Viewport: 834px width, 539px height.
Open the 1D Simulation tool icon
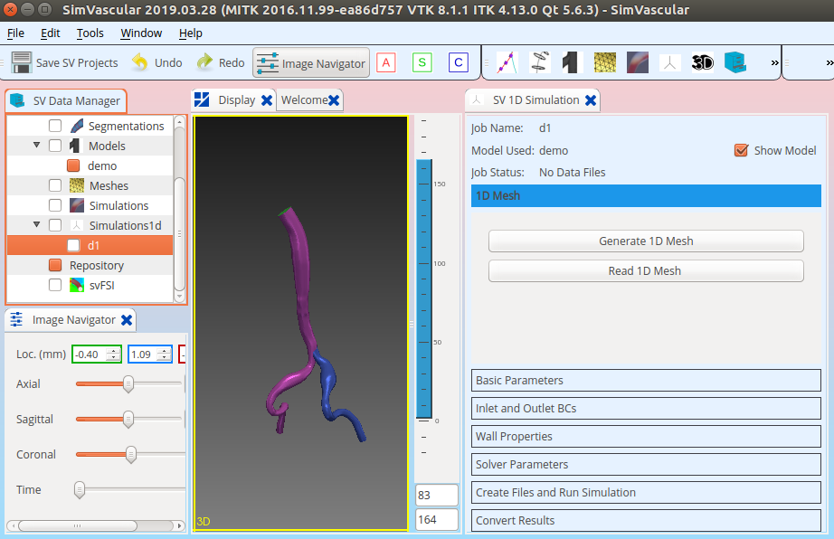click(668, 63)
